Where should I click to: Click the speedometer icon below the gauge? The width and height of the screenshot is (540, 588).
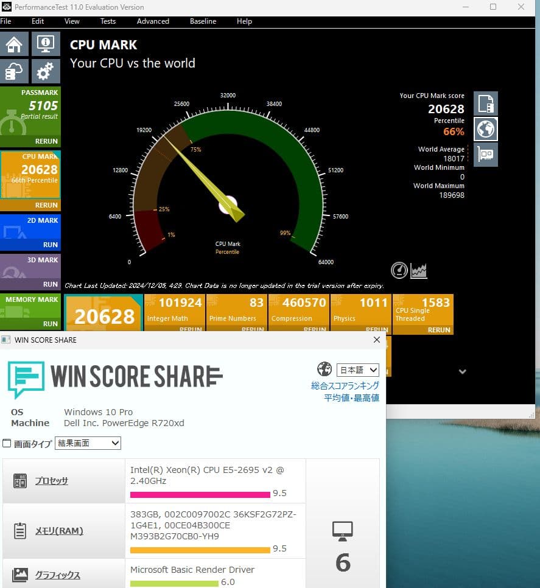pyautogui.click(x=399, y=270)
